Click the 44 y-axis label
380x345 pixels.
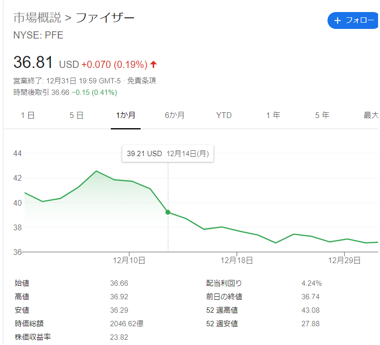(x=17, y=154)
